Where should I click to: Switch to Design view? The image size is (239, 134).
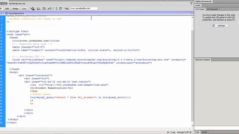[15, 9]
